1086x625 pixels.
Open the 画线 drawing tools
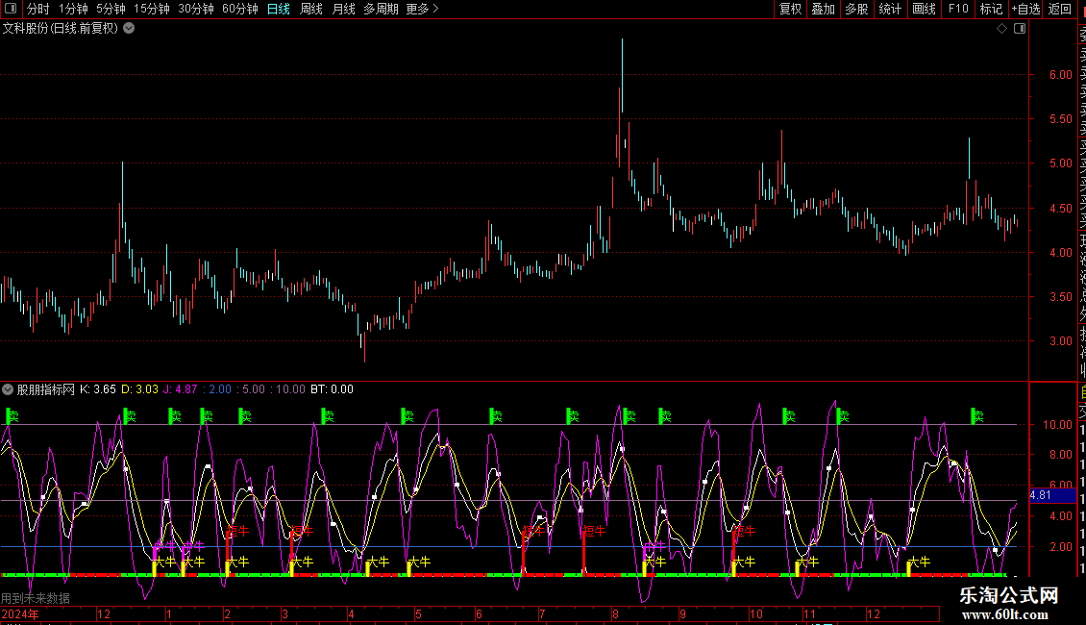(x=924, y=9)
